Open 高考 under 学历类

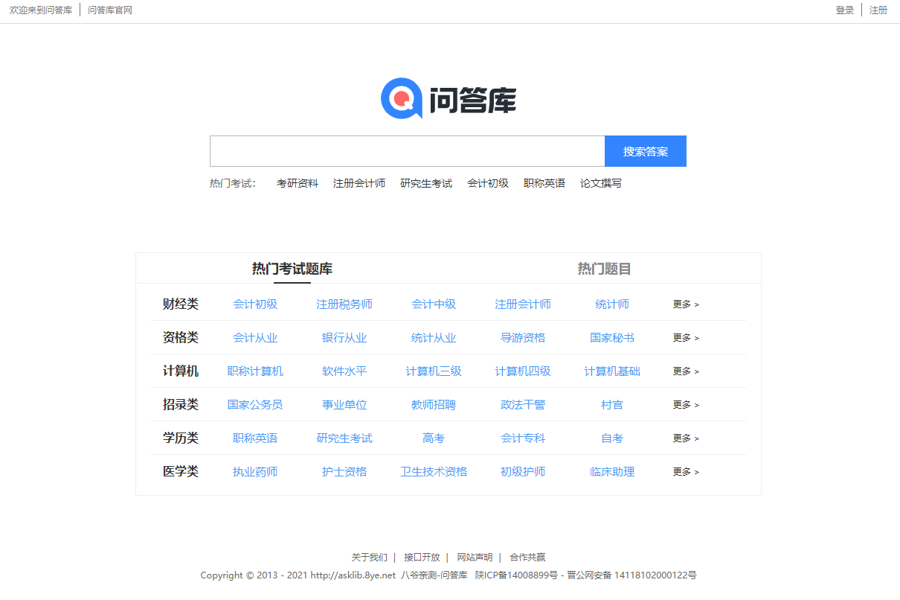point(434,438)
